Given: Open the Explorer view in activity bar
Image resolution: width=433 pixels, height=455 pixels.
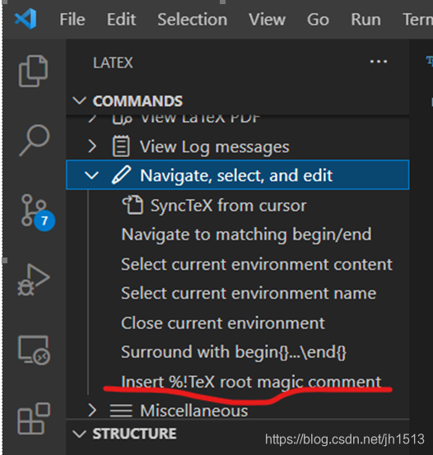Looking at the screenshot, I should [34, 71].
